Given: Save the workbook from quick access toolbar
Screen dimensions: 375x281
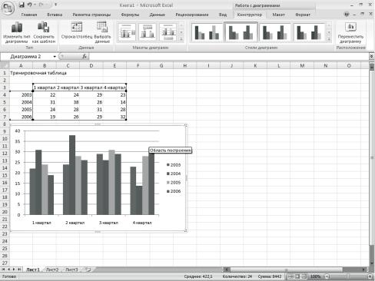Looking at the screenshot, I should (x=22, y=5).
